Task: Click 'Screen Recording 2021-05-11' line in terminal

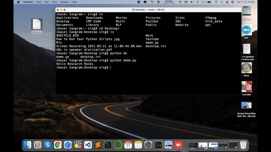Action: pyautogui.click(x=99, y=46)
